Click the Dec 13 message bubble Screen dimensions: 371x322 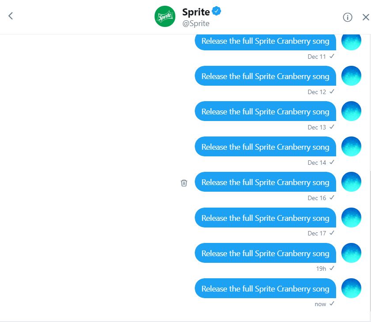(x=265, y=111)
